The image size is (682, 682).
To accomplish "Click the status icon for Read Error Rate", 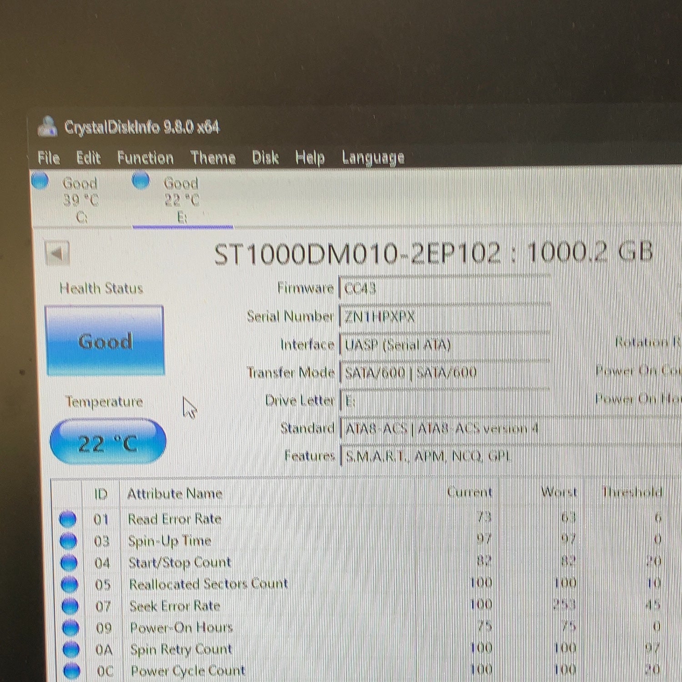I will (68, 519).
